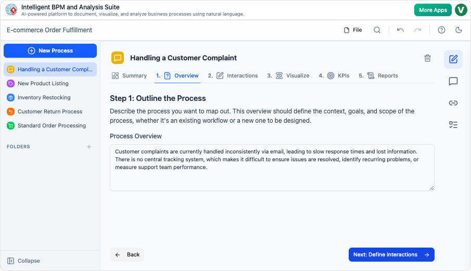Toggle dark mode moon icon
Viewport: 471px width, 271px height.
[459, 30]
